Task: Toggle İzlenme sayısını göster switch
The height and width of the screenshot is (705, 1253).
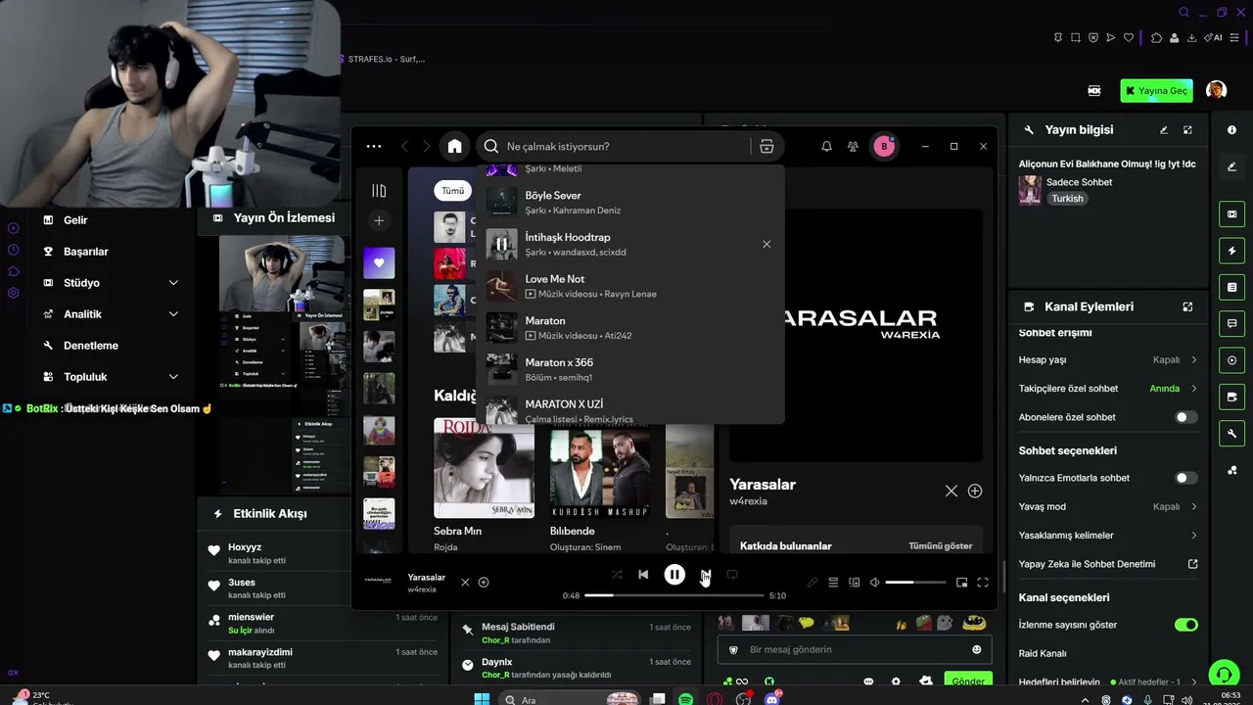Action: [1185, 625]
